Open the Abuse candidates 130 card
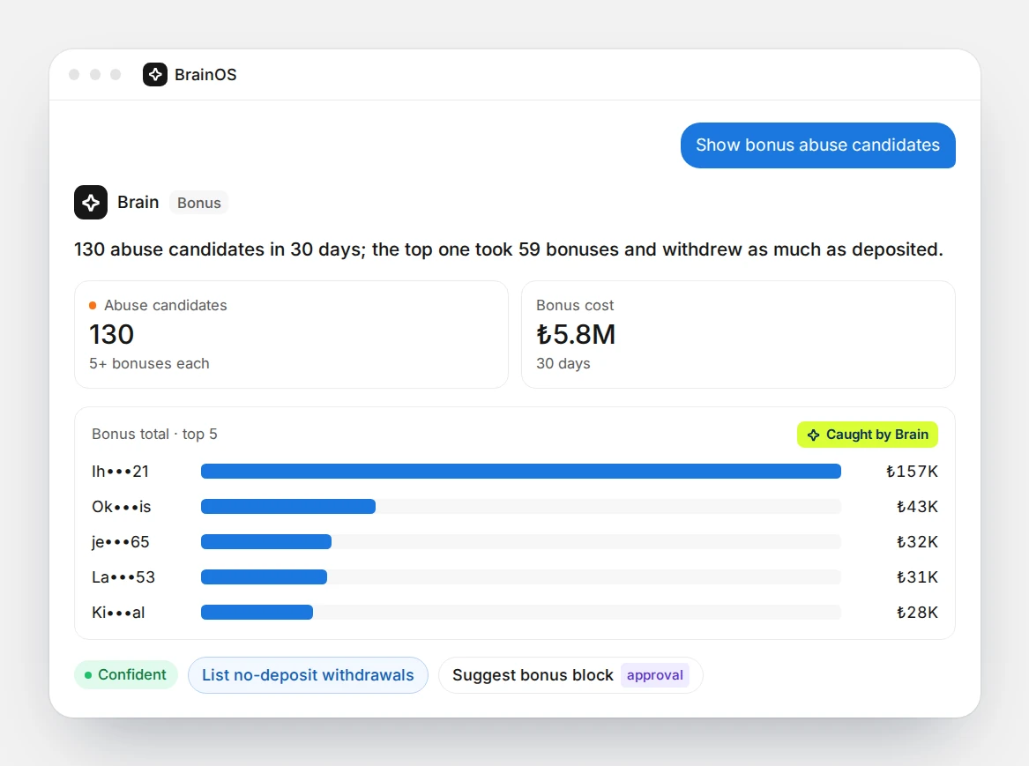Screen dimensions: 1029x766 291,334
